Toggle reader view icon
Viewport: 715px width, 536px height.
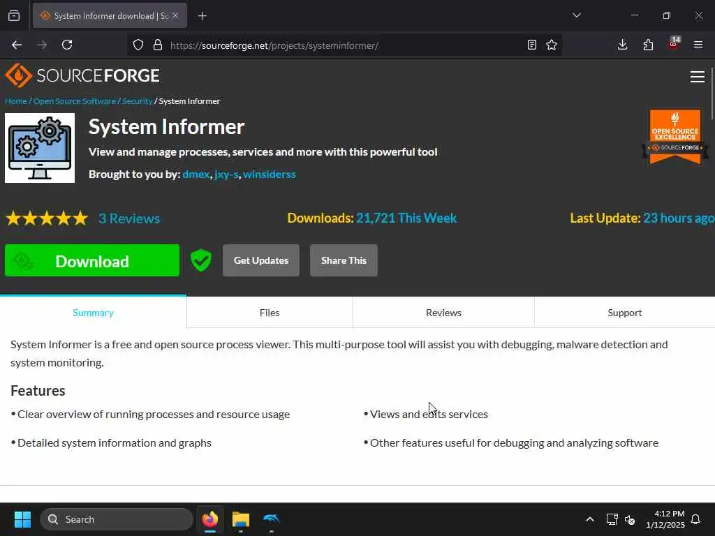(x=531, y=45)
